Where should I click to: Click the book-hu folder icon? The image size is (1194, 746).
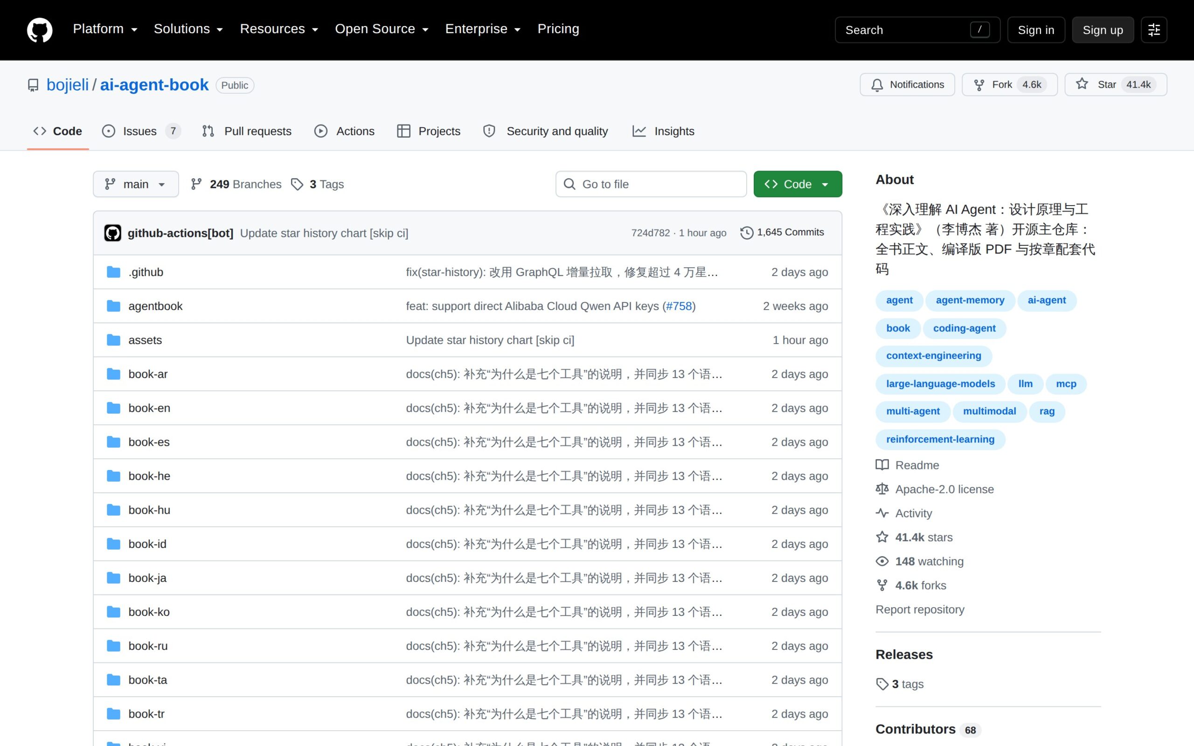click(113, 510)
